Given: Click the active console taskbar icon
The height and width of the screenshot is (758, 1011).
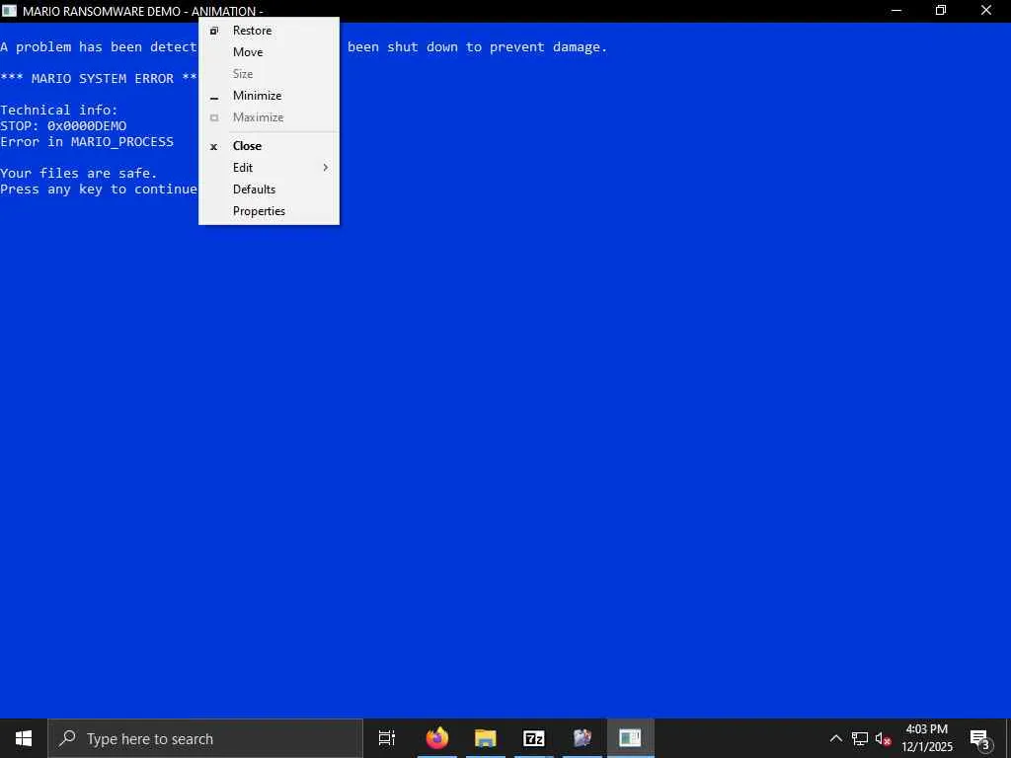Looking at the screenshot, I should tap(631, 738).
